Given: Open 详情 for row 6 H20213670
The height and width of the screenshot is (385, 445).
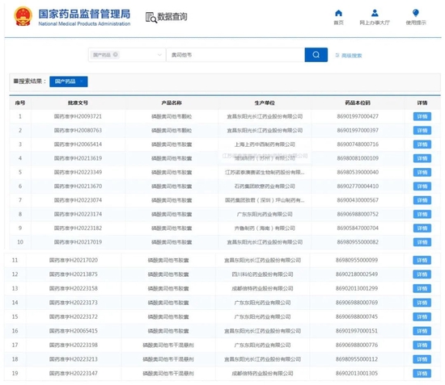Looking at the screenshot, I should click(422, 186).
